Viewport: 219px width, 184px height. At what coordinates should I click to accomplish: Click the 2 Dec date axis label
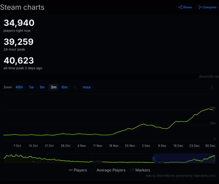(x=146, y=146)
